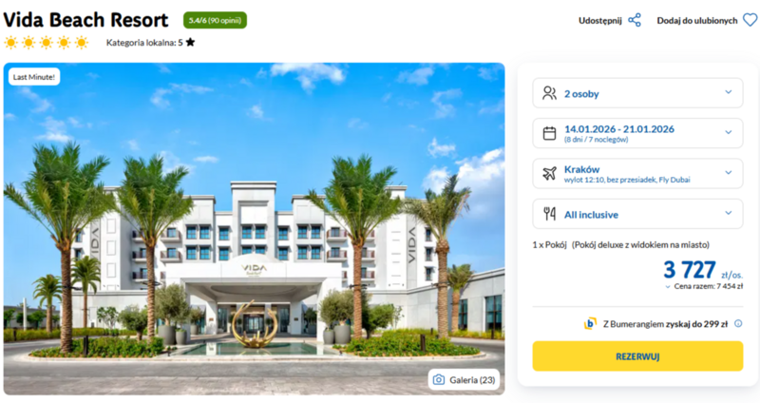Click the calendar icon in date field

[x=549, y=133]
